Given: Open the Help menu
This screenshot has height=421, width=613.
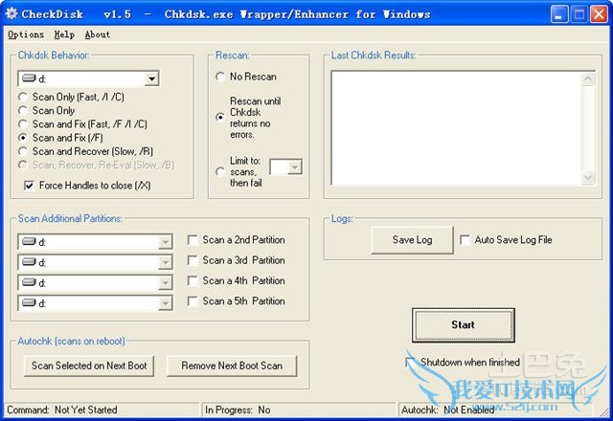Looking at the screenshot, I should click(64, 34).
